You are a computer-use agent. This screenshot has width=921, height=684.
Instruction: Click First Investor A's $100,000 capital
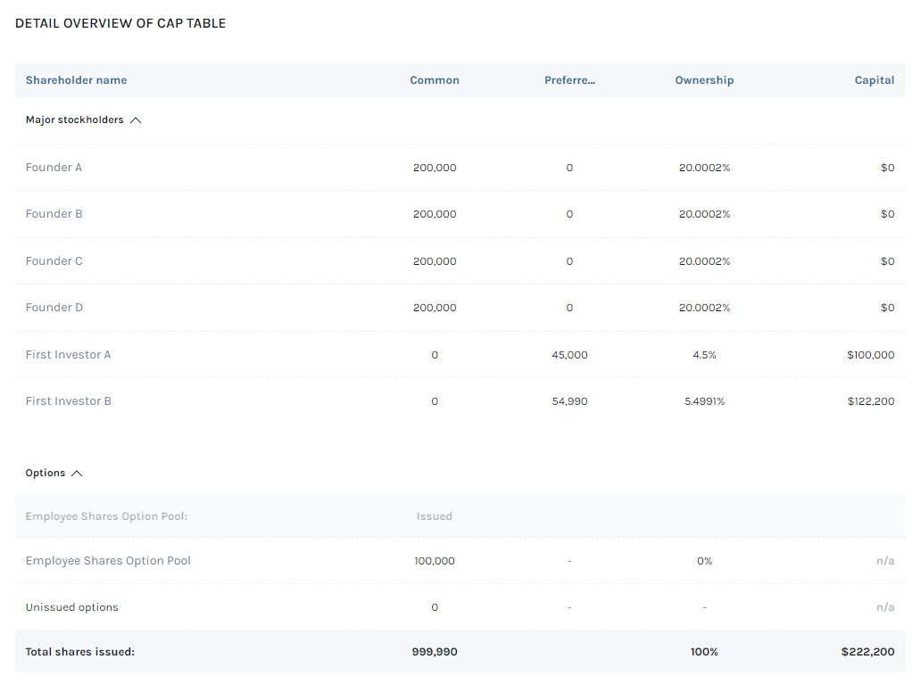pyautogui.click(x=870, y=355)
